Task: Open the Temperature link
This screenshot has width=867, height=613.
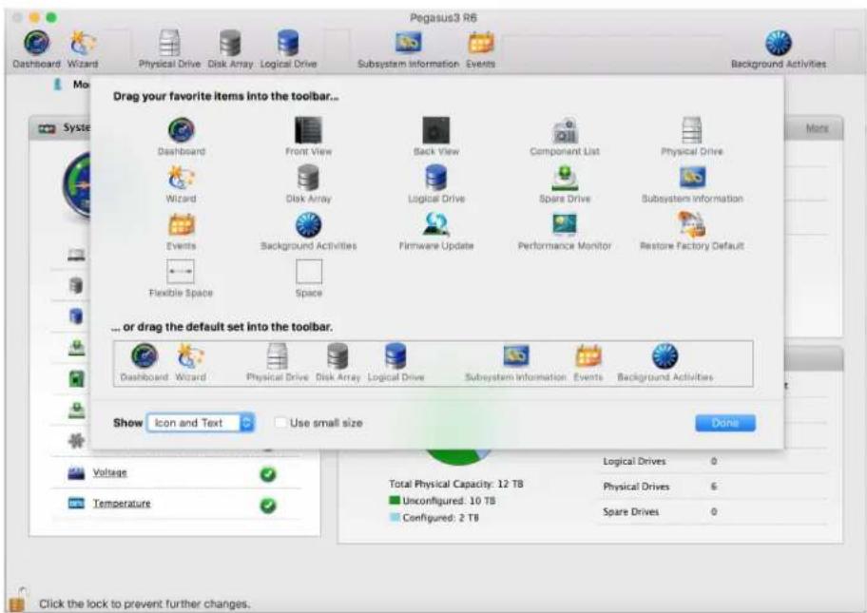Action: [x=122, y=503]
